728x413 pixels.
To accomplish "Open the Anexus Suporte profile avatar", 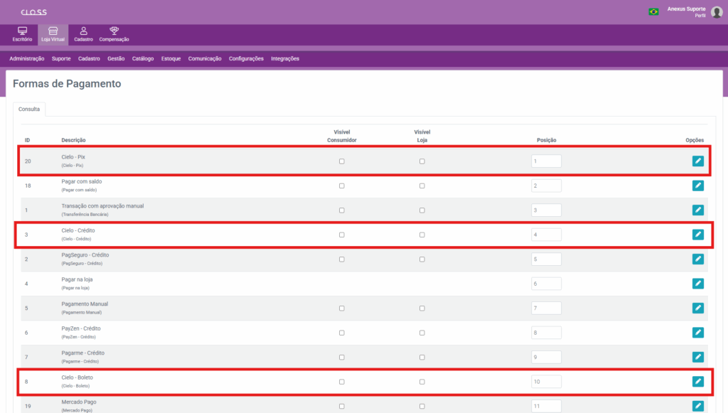I will [717, 11].
